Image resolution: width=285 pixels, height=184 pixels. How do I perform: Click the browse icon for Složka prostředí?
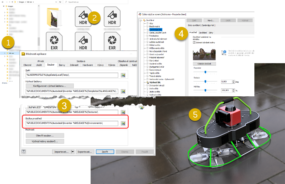pyautogui.click(x=123, y=123)
